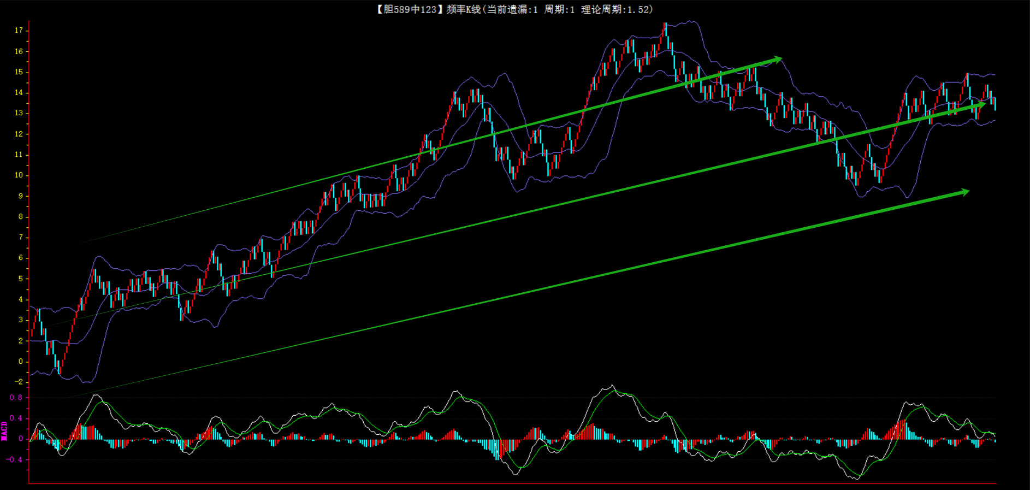Click the -0.4 label on MACD axis
The height and width of the screenshot is (490, 1030).
coord(15,459)
